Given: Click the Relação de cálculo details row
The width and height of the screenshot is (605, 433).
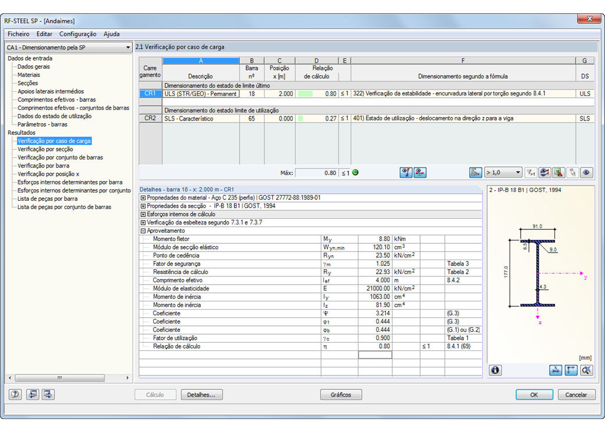Looking at the screenshot, I should (310, 346).
